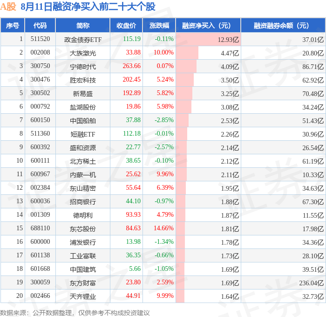The image size is (326, 317).
Task: Click the 86.71亿 balance value
Action: (x=313, y=67)
